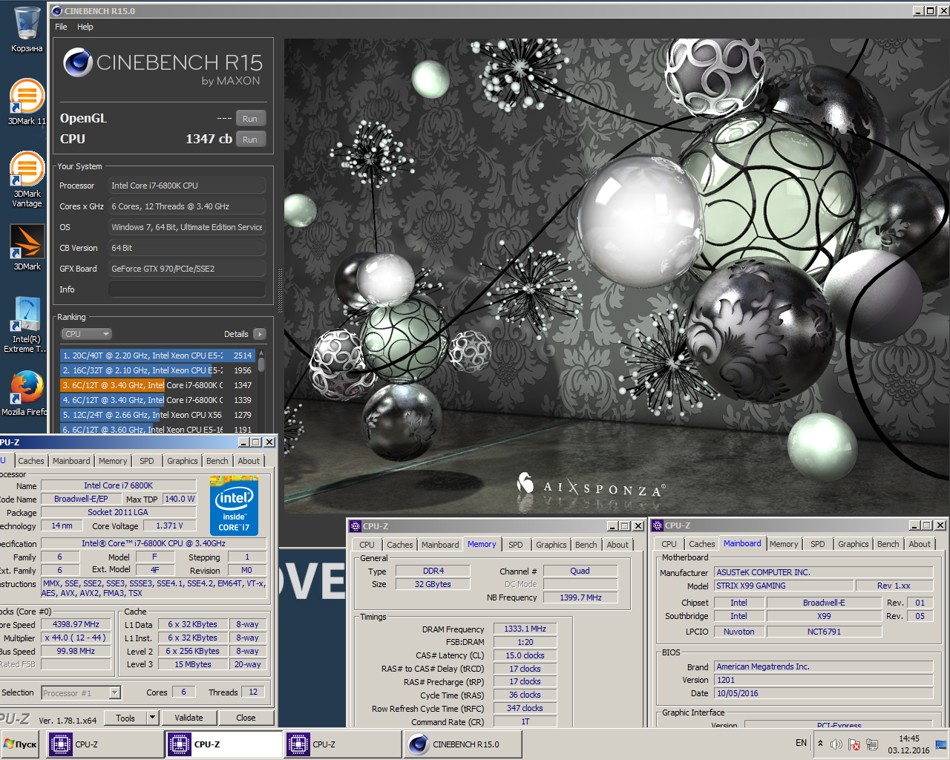
Task: Select ranking row 5 12C/24T Xeon
Action: click(157, 415)
